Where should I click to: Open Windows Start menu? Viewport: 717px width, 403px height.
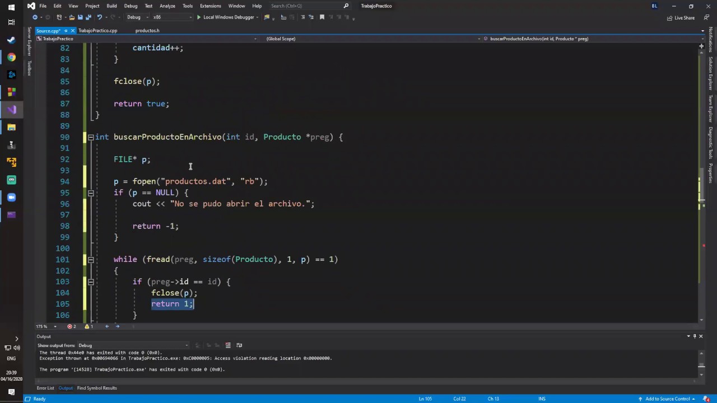click(x=11, y=7)
